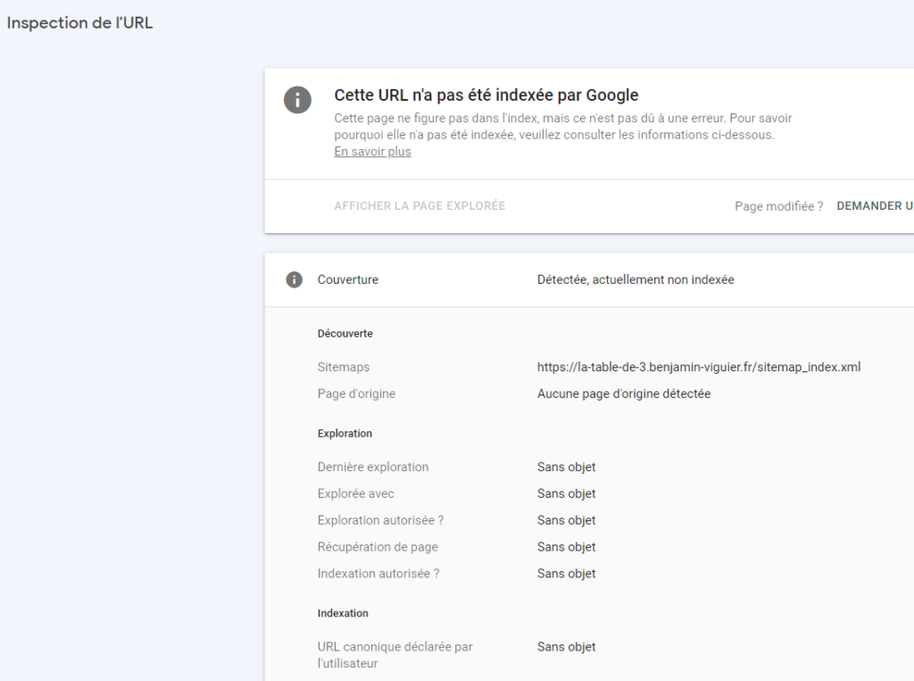Screen dimensions: 914x681
Task: Click the 'Sitemaps' row label
Action: click(343, 367)
